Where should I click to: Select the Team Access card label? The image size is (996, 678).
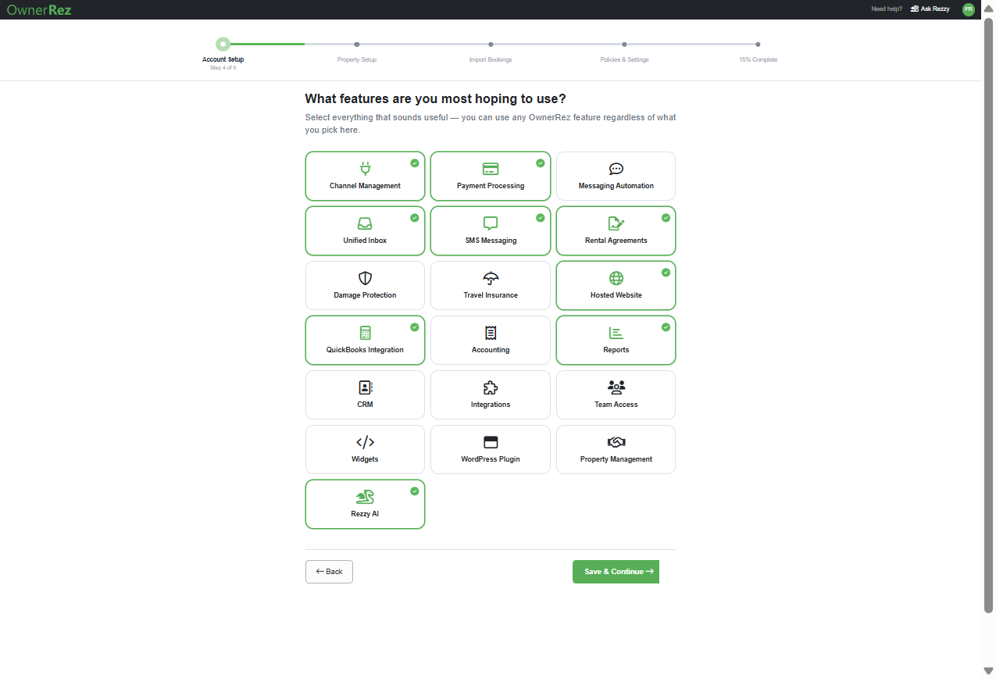(x=616, y=405)
